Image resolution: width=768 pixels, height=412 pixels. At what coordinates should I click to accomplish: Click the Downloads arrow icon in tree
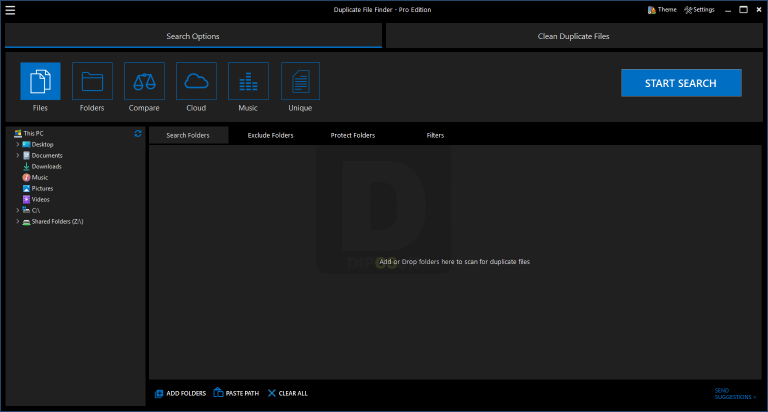pyautogui.click(x=26, y=166)
